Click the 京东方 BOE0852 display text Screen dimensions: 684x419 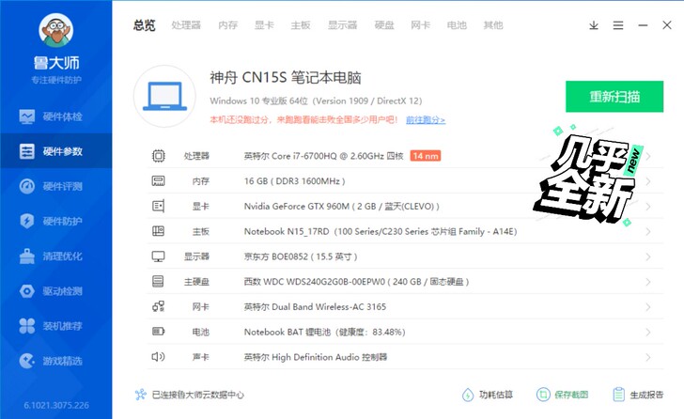(x=301, y=256)
